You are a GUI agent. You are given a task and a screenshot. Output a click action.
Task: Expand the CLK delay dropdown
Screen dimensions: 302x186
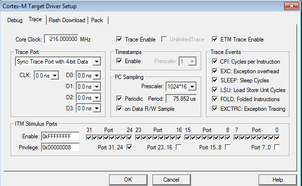click(55, 75)
